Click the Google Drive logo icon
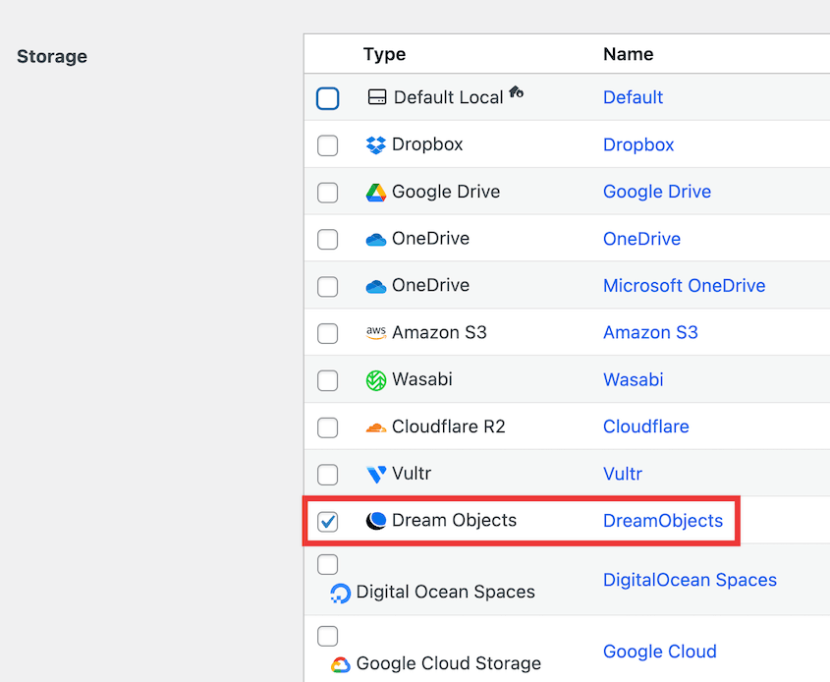 (376, 193)
